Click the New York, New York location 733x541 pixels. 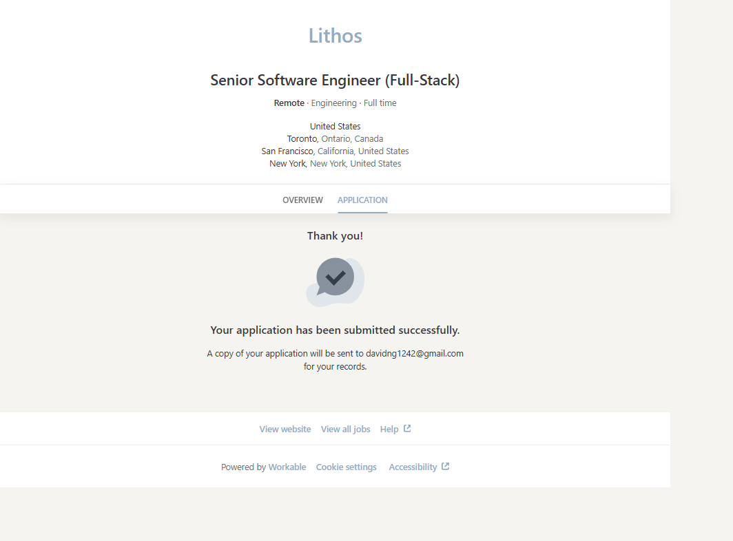click(335, 164)
